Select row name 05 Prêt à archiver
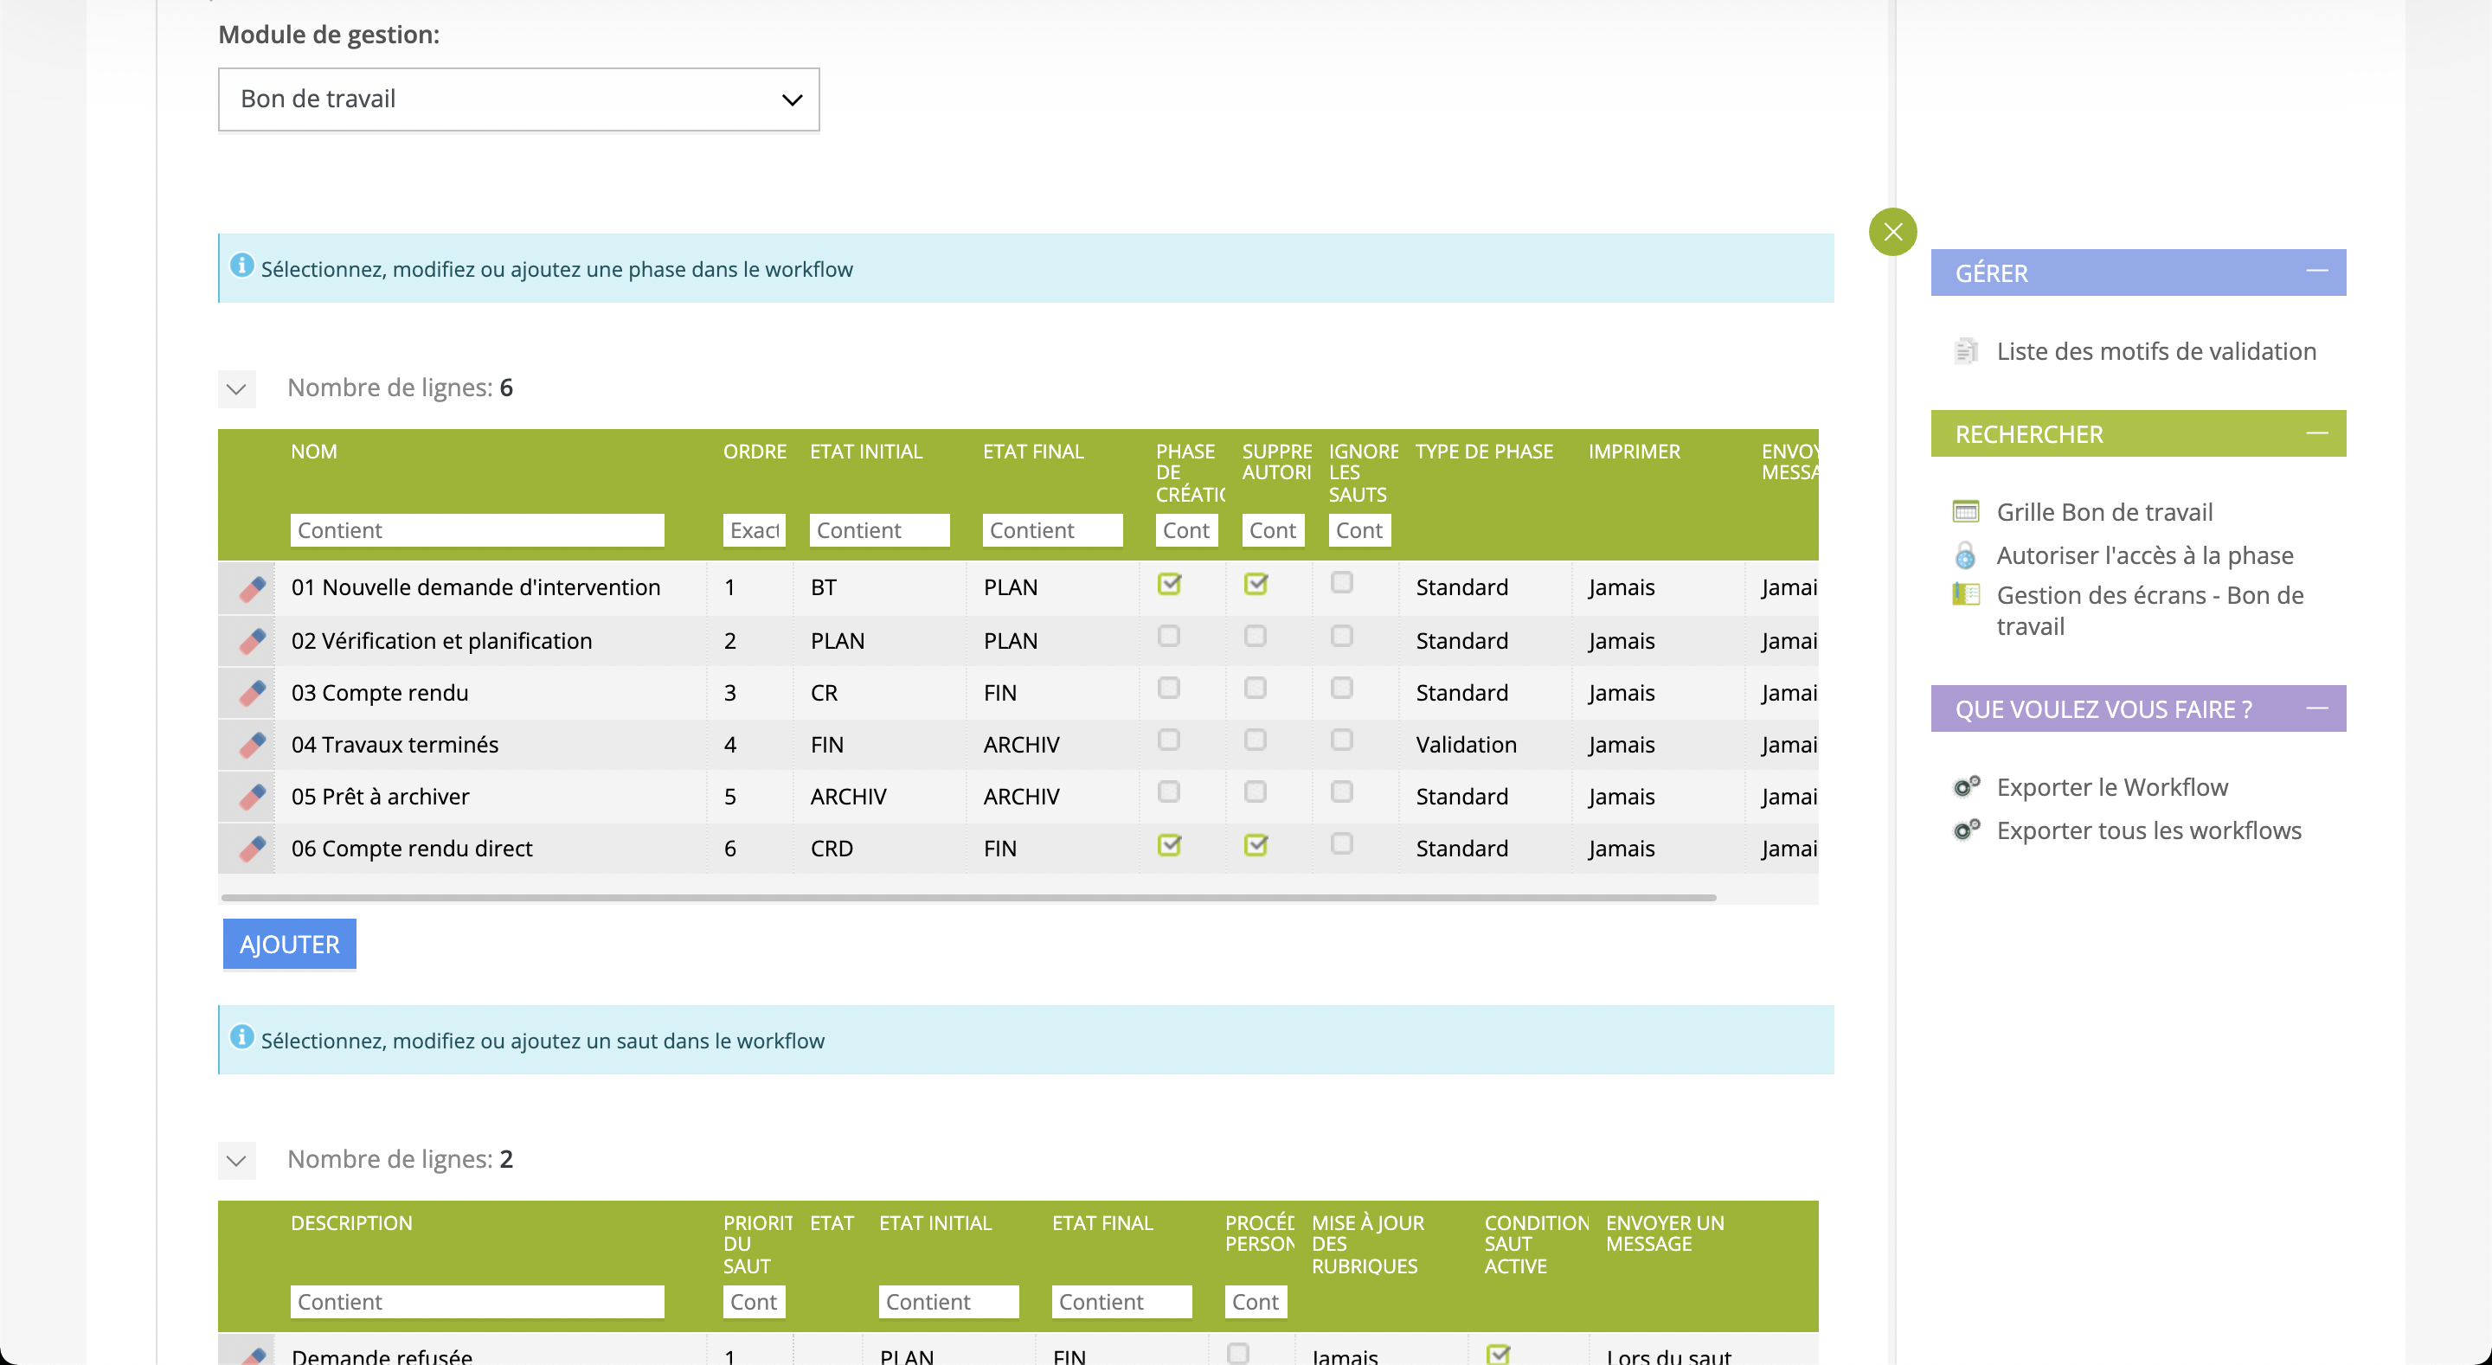The width and height of the screenshot is (2492, 1365). point(379,798)
